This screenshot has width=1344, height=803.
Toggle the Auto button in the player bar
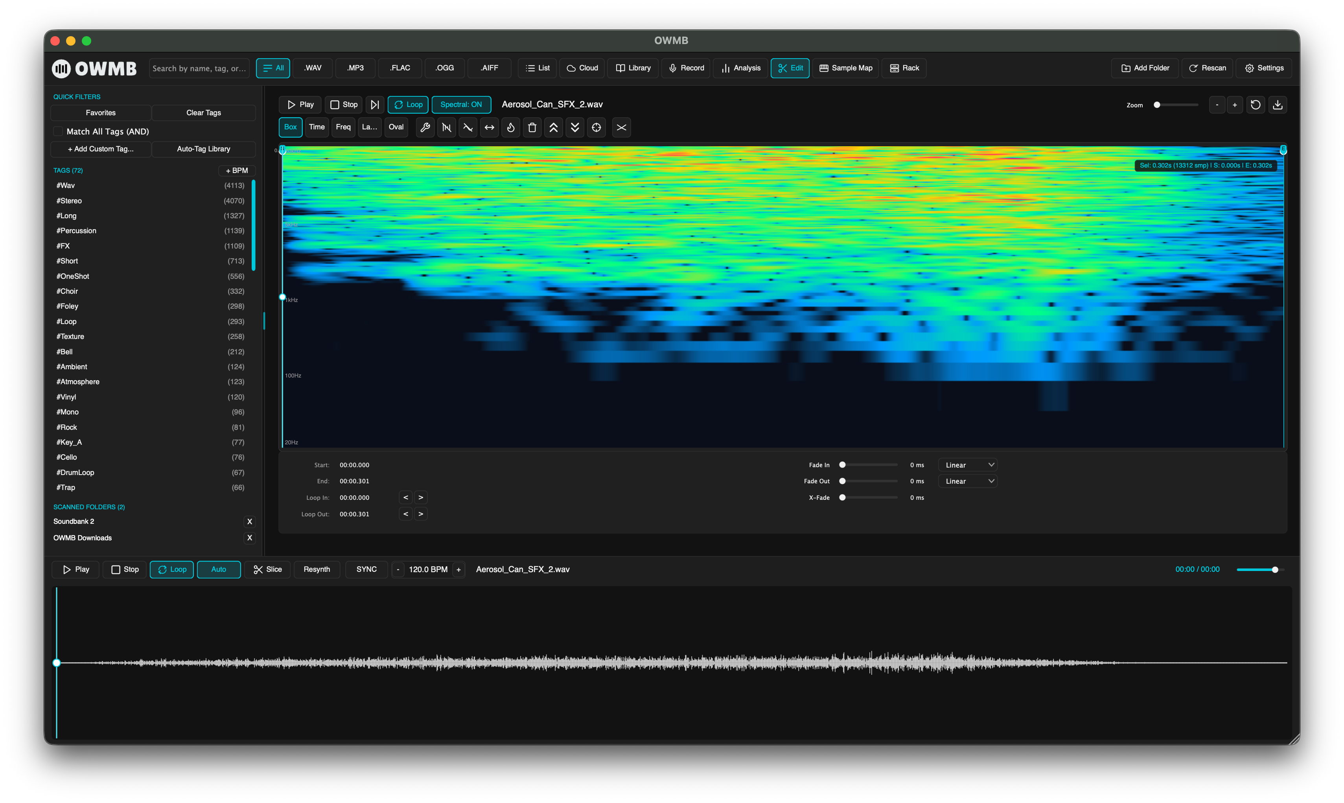[219, 569]
